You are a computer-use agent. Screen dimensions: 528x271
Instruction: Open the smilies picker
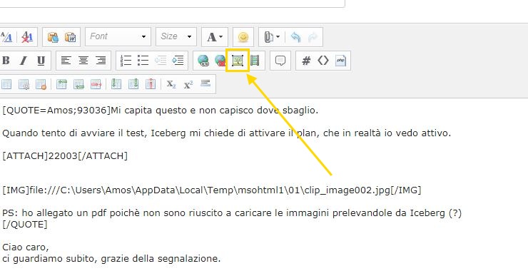243,36
